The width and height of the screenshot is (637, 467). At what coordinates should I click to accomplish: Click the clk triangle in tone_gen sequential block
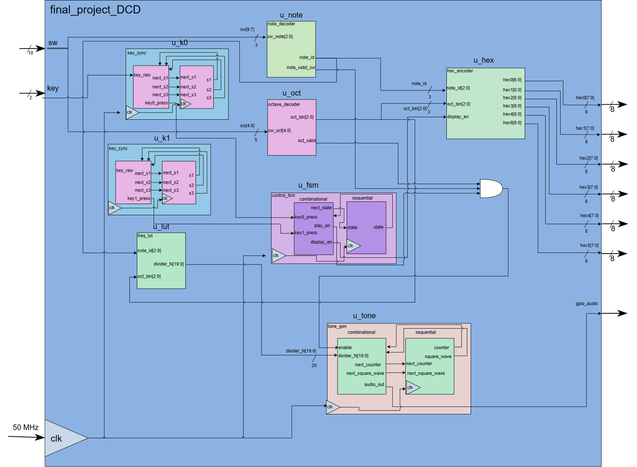tap(413, 387)
